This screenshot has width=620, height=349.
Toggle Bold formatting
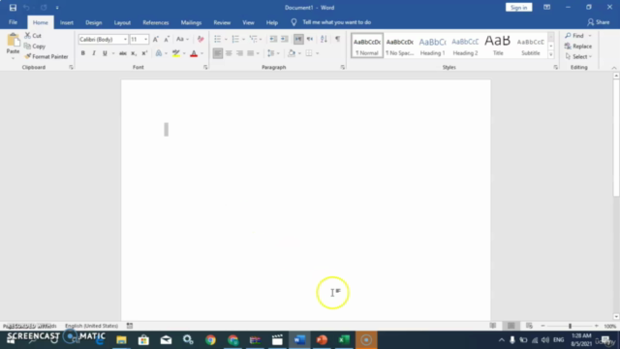82,53
